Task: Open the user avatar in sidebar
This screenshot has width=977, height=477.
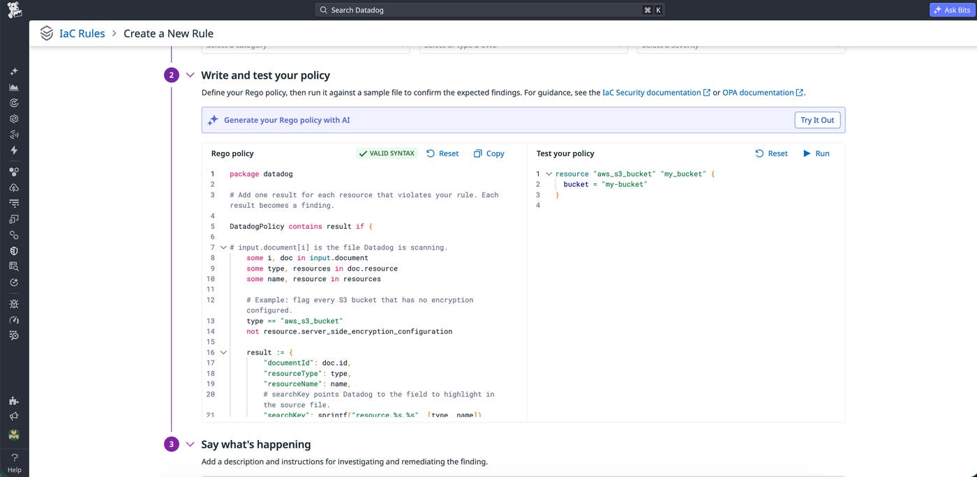Action: coord(14,434)
